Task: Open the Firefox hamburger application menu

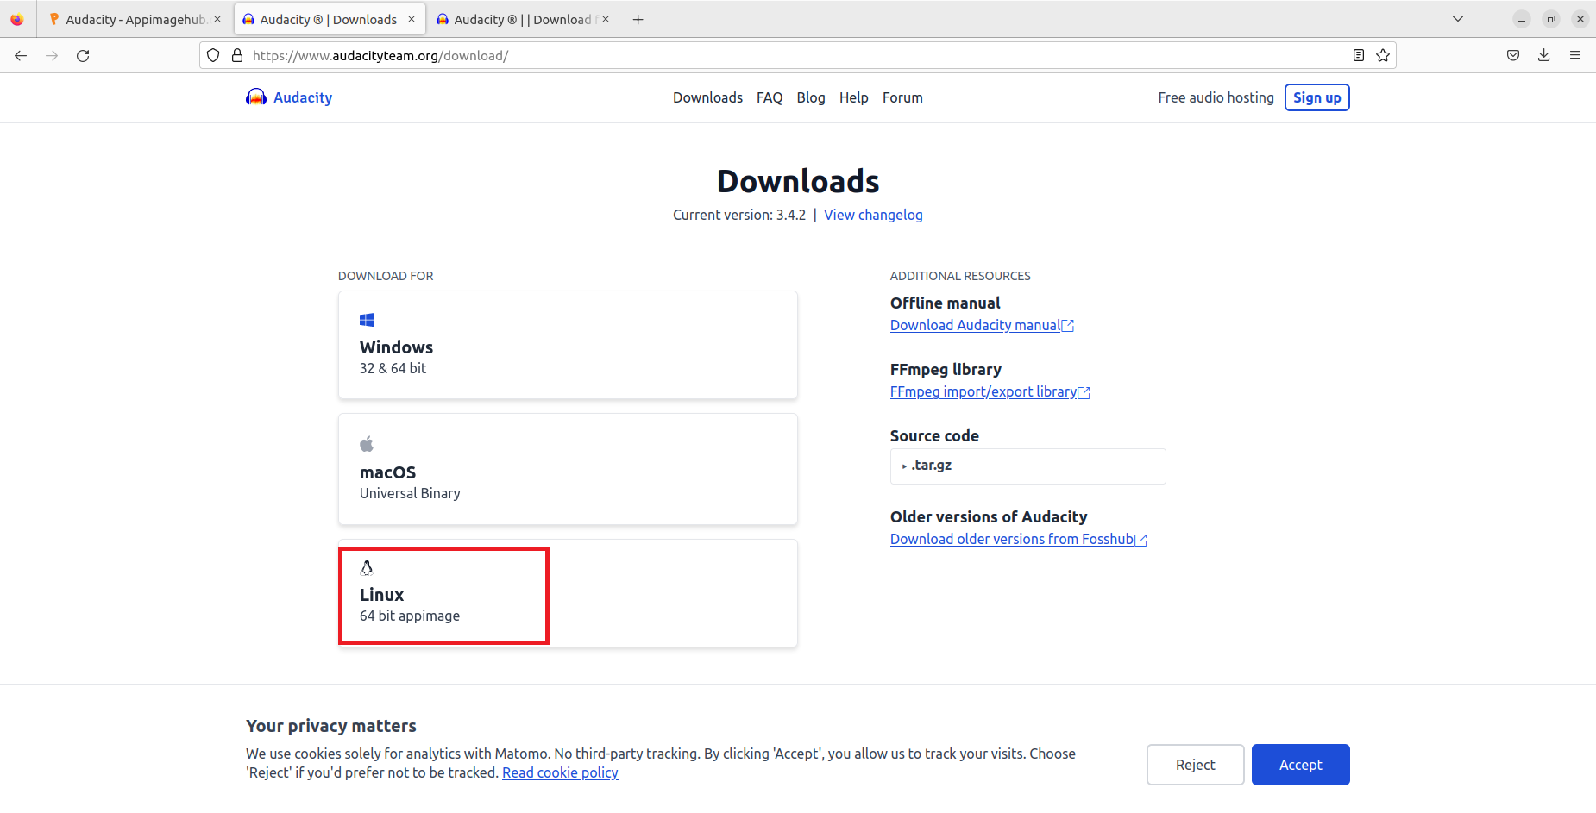Action: [x=1574, y=56]
